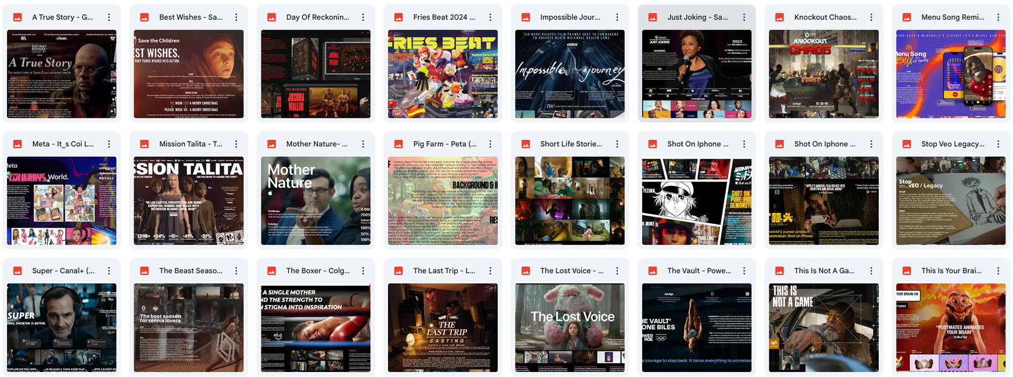Open the Day Of Reckoning thumbnail preview
The image size is (1013, 377).
point(316,74)
